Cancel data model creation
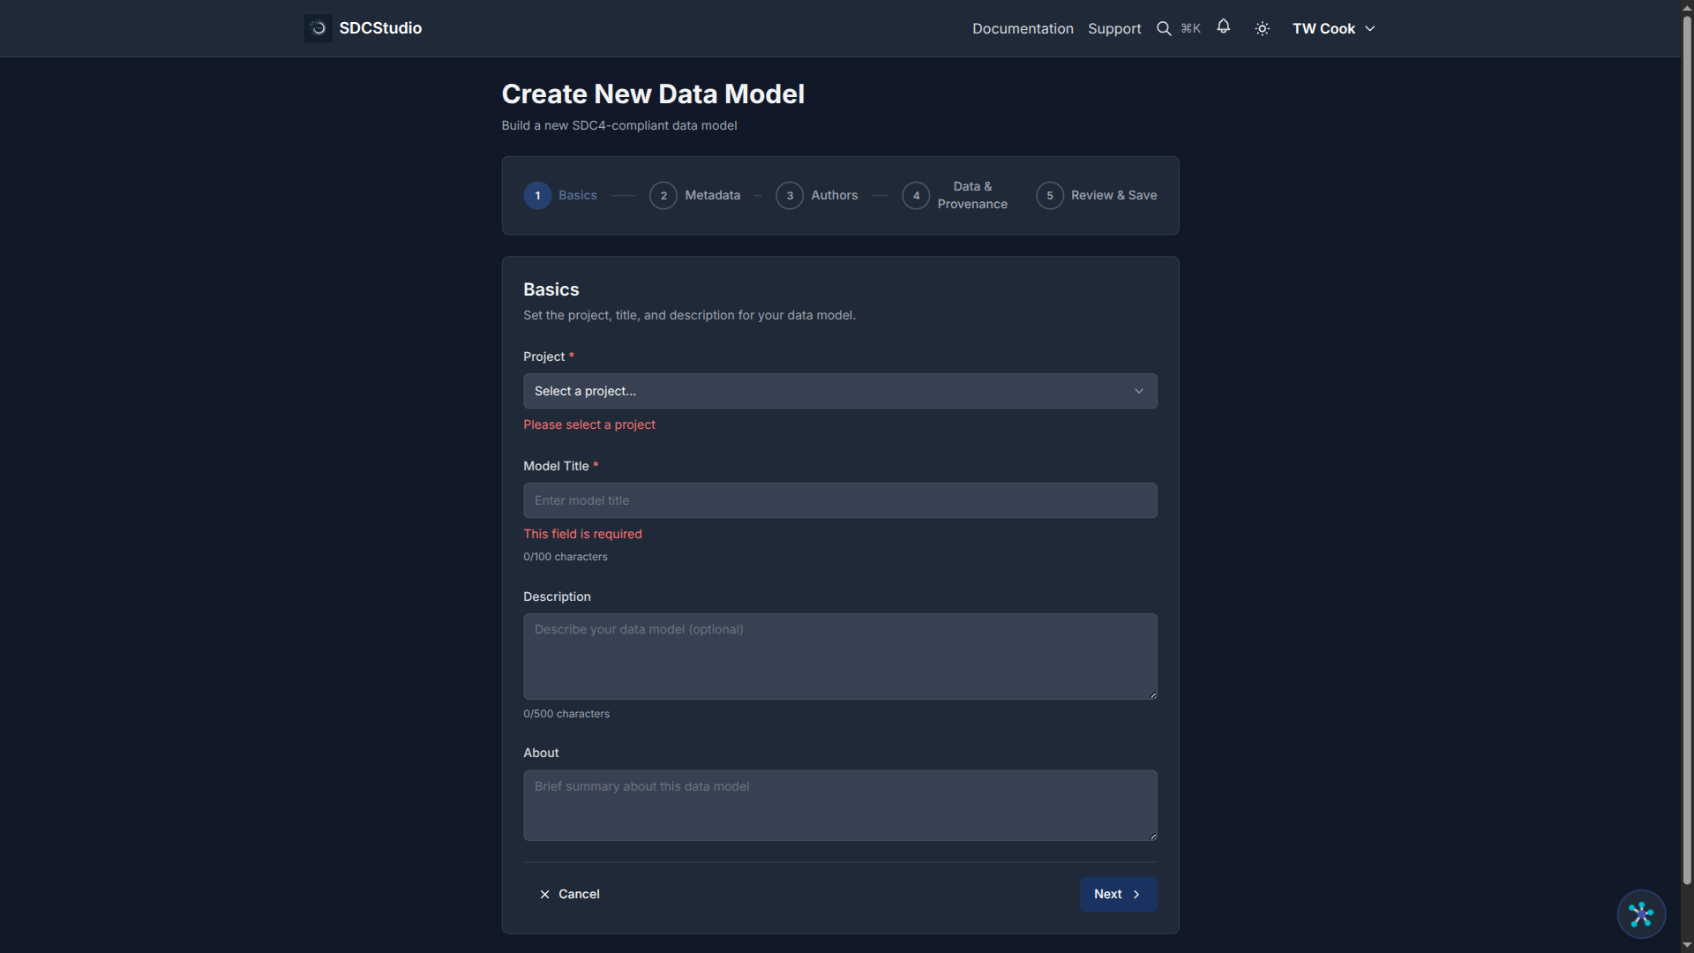 pos(570,894)
